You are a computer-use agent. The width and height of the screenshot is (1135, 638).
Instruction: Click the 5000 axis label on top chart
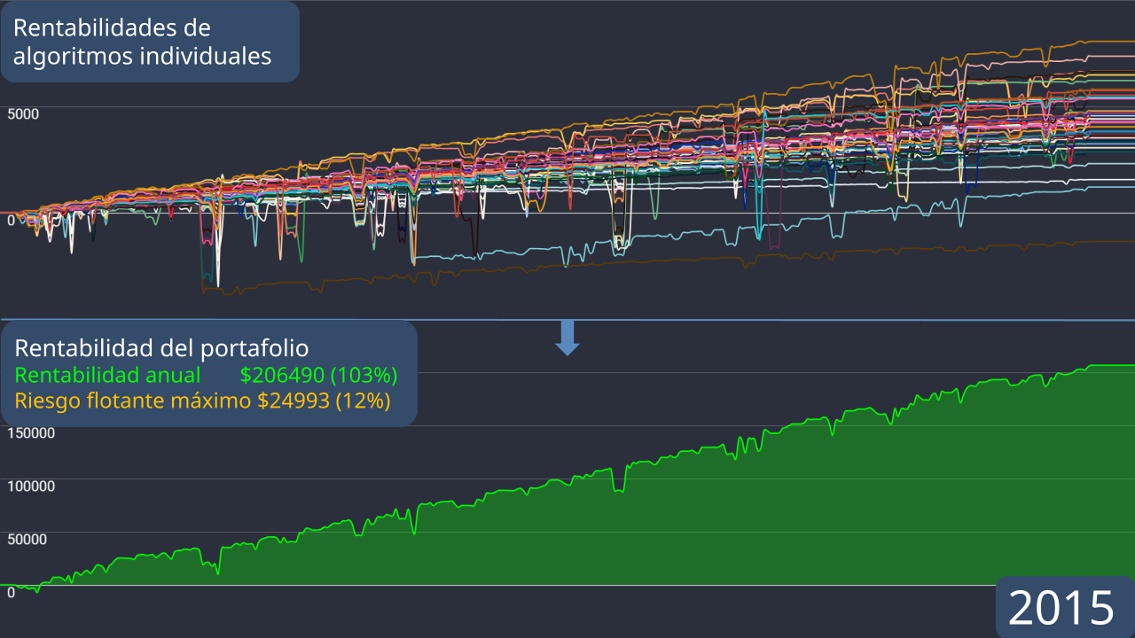tap(23, 113)
